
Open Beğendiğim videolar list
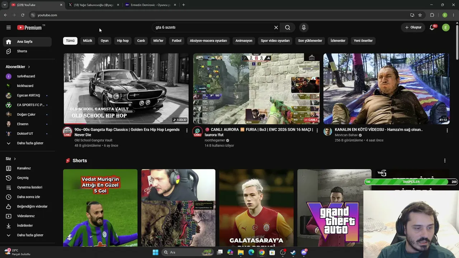[27, 206]
